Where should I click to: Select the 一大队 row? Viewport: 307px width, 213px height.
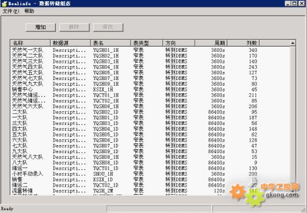click(150, 118)
